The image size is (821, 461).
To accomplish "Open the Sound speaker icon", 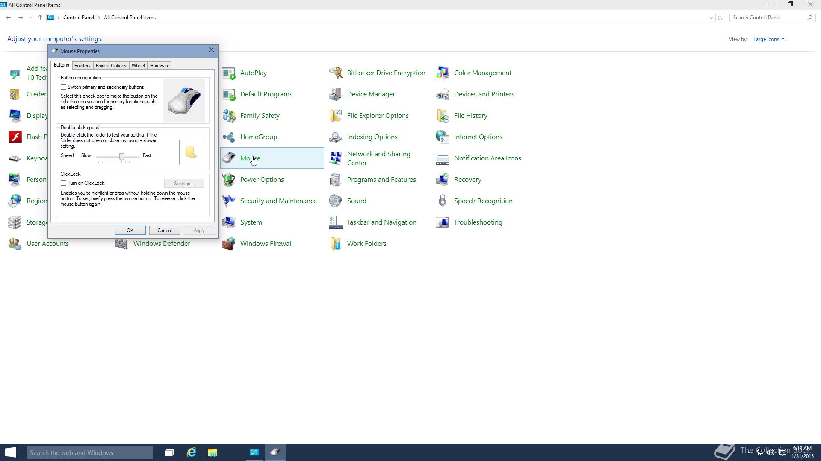I will (x=336, y=201).
